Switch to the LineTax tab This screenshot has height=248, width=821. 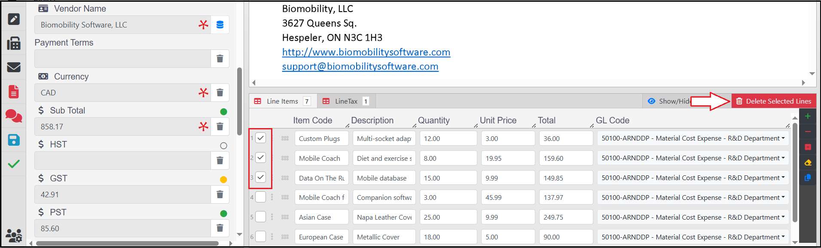346,101
